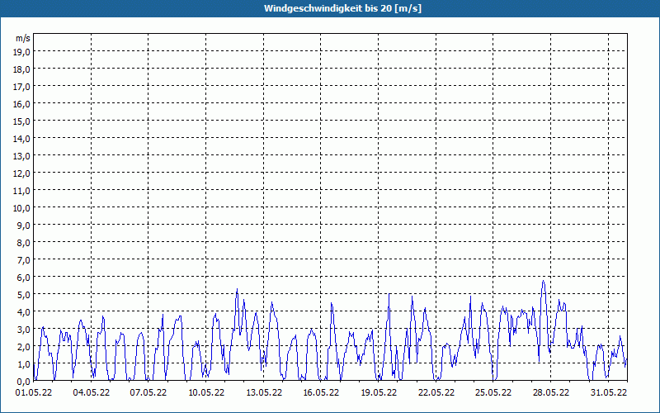The width and height of the screenshot is (660, 413).
Task: Click the 4,0 y-axis value
Action: coord(25,312)
